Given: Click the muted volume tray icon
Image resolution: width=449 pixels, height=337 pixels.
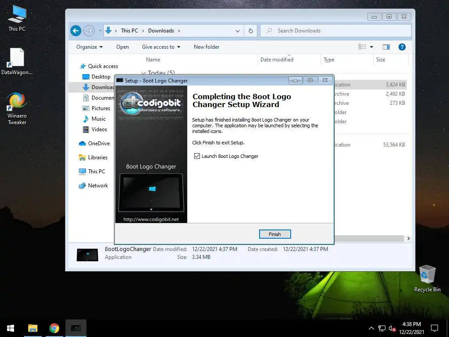Looking at the screenshot, I should (392, 328).
